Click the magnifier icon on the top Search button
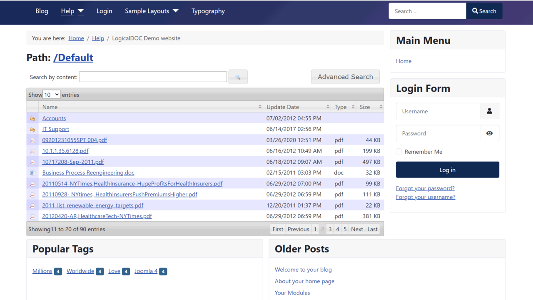 pos(476,10)
